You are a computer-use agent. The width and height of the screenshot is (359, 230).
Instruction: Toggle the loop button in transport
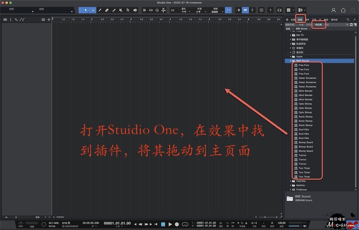pyautogui.click(x=185, y=224)
